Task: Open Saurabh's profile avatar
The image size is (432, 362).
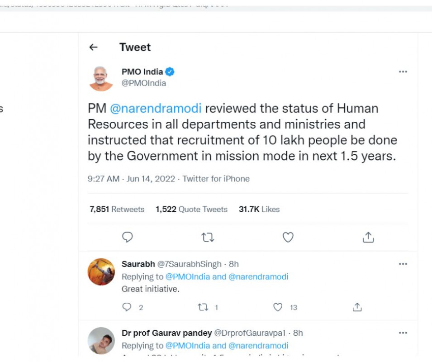Action: (101, 271)
